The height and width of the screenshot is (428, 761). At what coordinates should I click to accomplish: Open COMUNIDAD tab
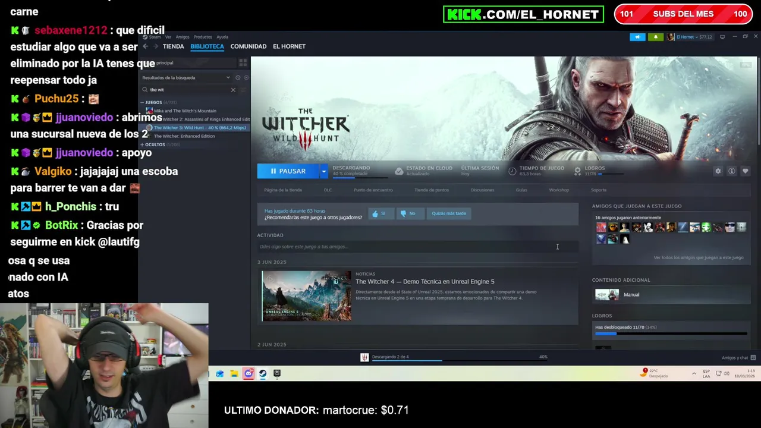[x=248, y=46]
